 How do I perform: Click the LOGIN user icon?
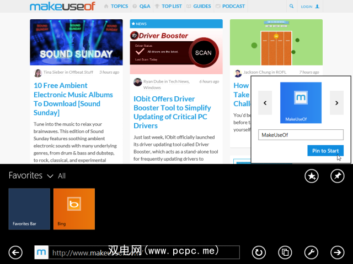[317, 7]
